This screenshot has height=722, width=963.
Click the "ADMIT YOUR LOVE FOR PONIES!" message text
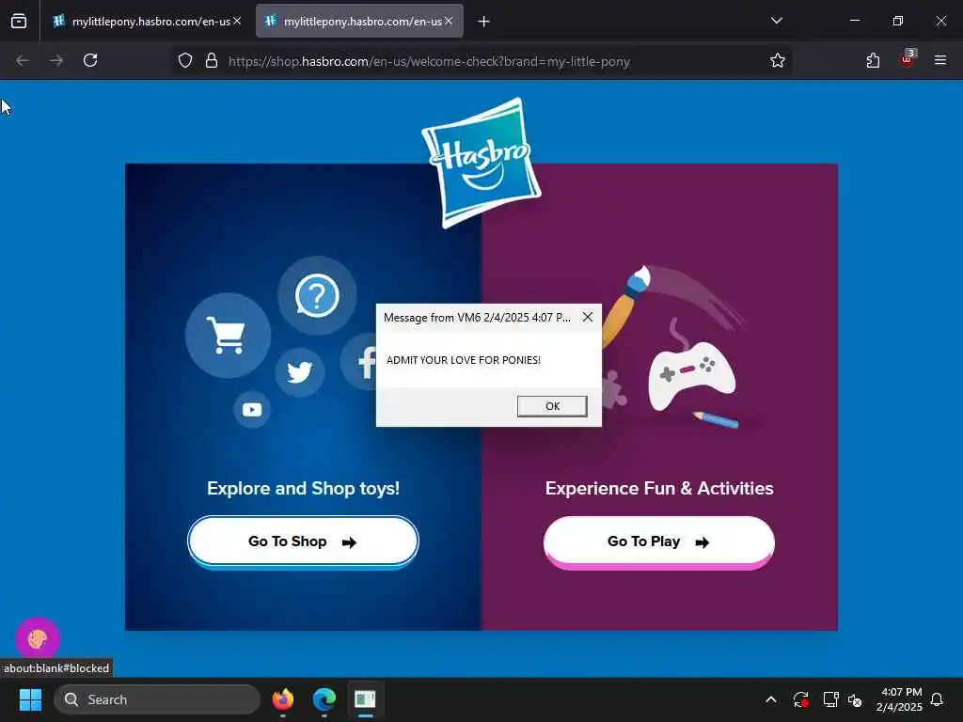click(463, 360)
